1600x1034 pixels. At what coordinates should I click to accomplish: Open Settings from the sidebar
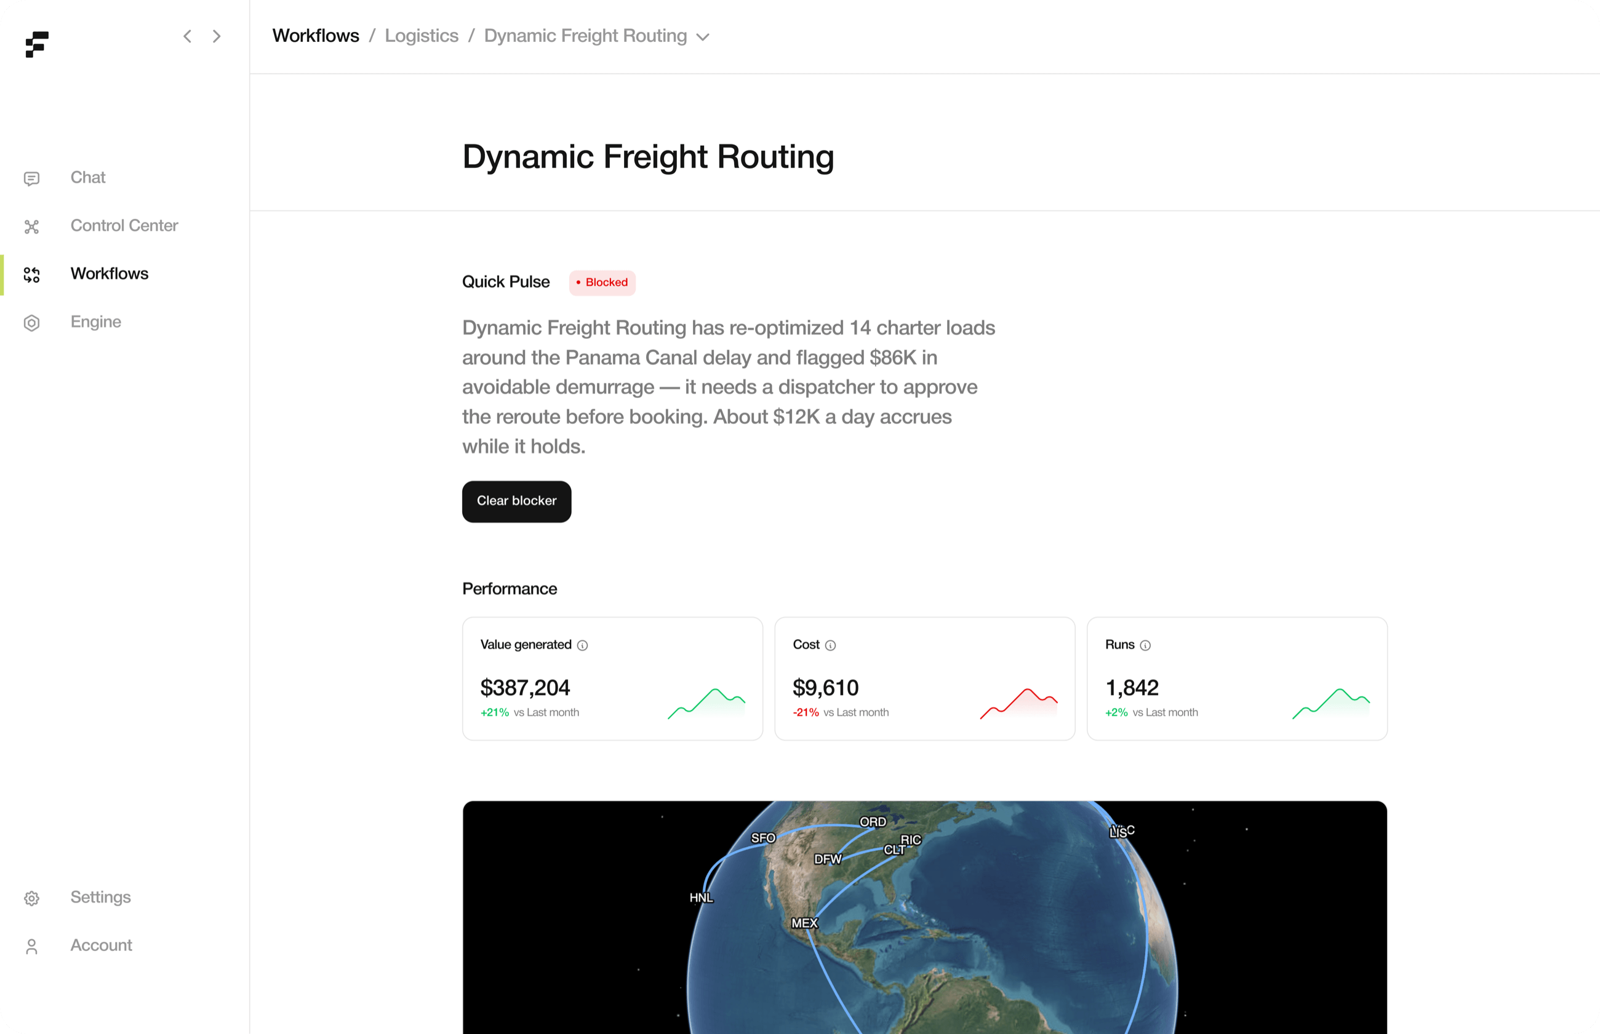(101, 897)
